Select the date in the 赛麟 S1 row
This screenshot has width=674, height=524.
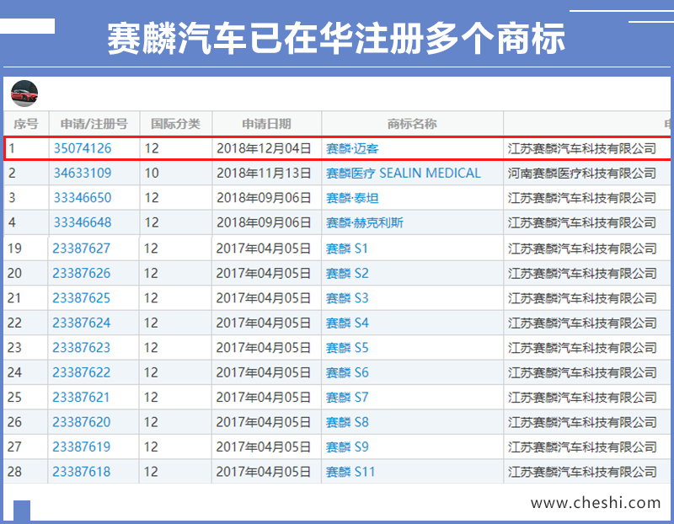click(264, 249)
